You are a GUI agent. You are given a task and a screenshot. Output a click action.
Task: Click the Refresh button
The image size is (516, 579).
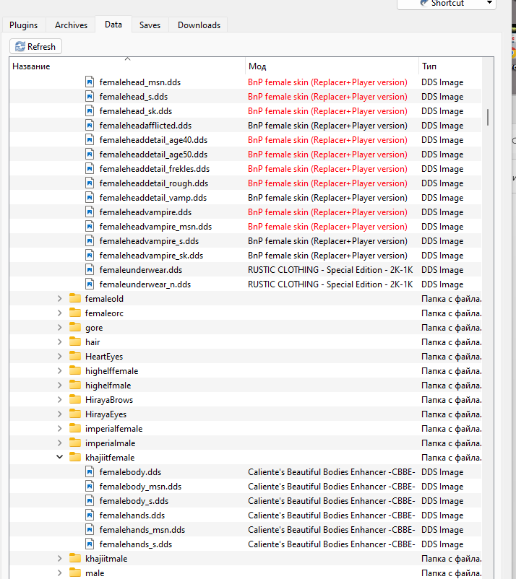(35, 46)
